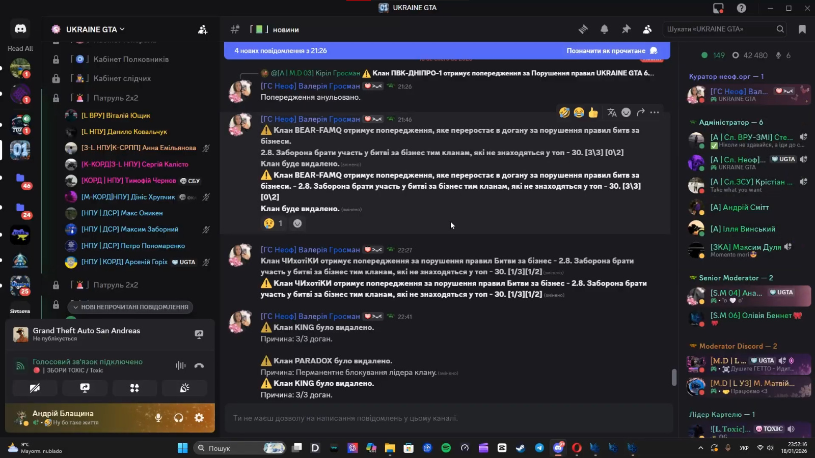
Task: Hide the member list
Action: 647,30
